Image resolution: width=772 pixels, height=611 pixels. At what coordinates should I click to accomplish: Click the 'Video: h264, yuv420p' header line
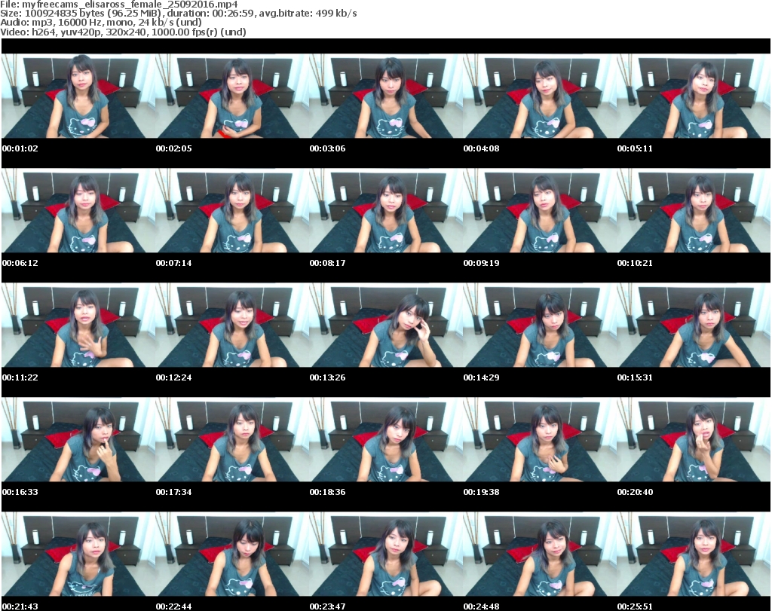(123, 32)
